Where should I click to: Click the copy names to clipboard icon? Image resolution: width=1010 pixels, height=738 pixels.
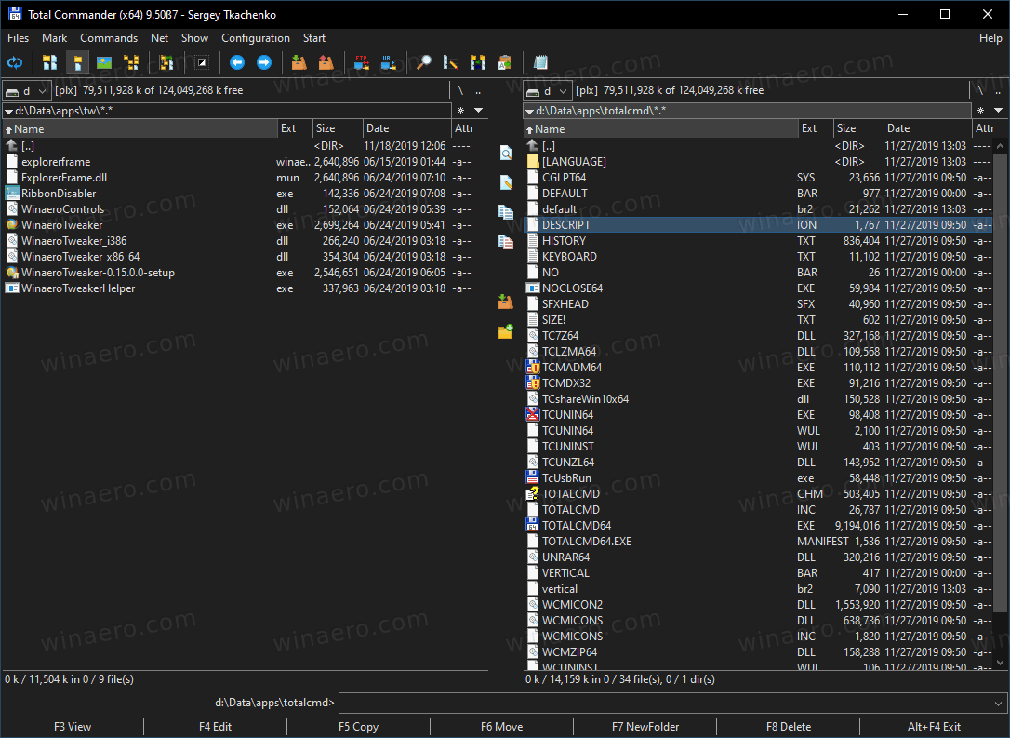point(505,62)
